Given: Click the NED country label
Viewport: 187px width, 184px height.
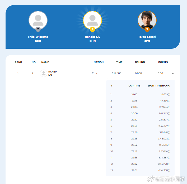Looking at the screenshot, I should pyautogui.click(x=38, y=41).
